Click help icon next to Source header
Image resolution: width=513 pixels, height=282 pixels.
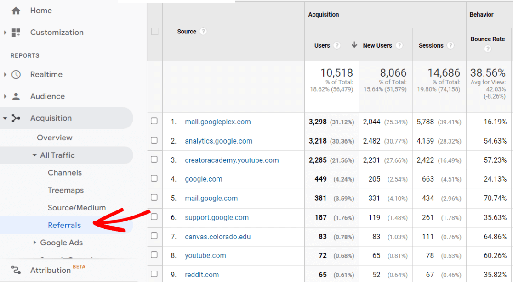click(203, 32)
